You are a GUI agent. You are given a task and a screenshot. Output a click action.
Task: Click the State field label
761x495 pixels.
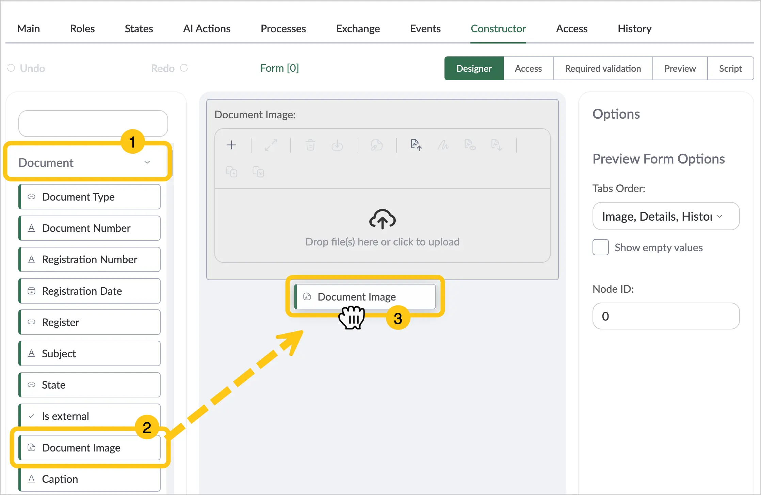pyautogui.click(x=53, y=385)
